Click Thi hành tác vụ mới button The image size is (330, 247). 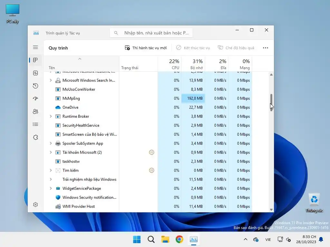click(x=146, y=48)
